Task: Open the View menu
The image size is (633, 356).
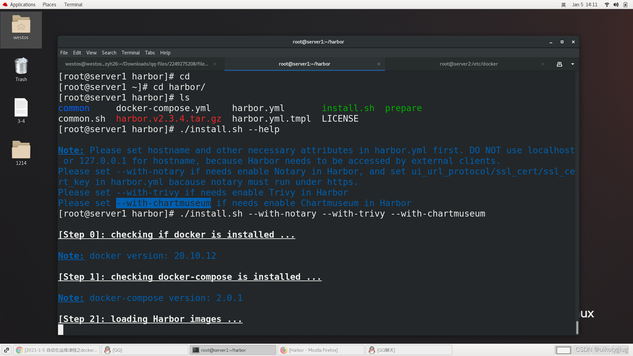Action: (91, 53)
